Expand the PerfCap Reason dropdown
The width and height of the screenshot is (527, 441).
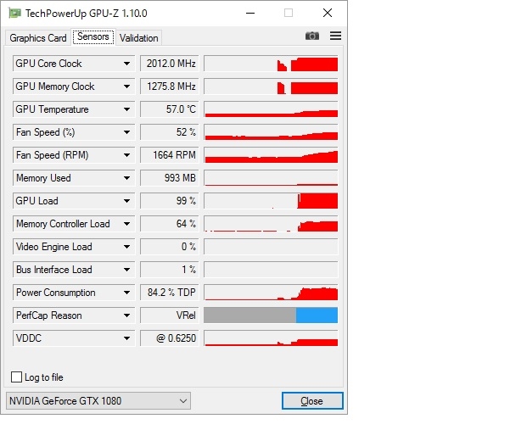coord(126,315)
